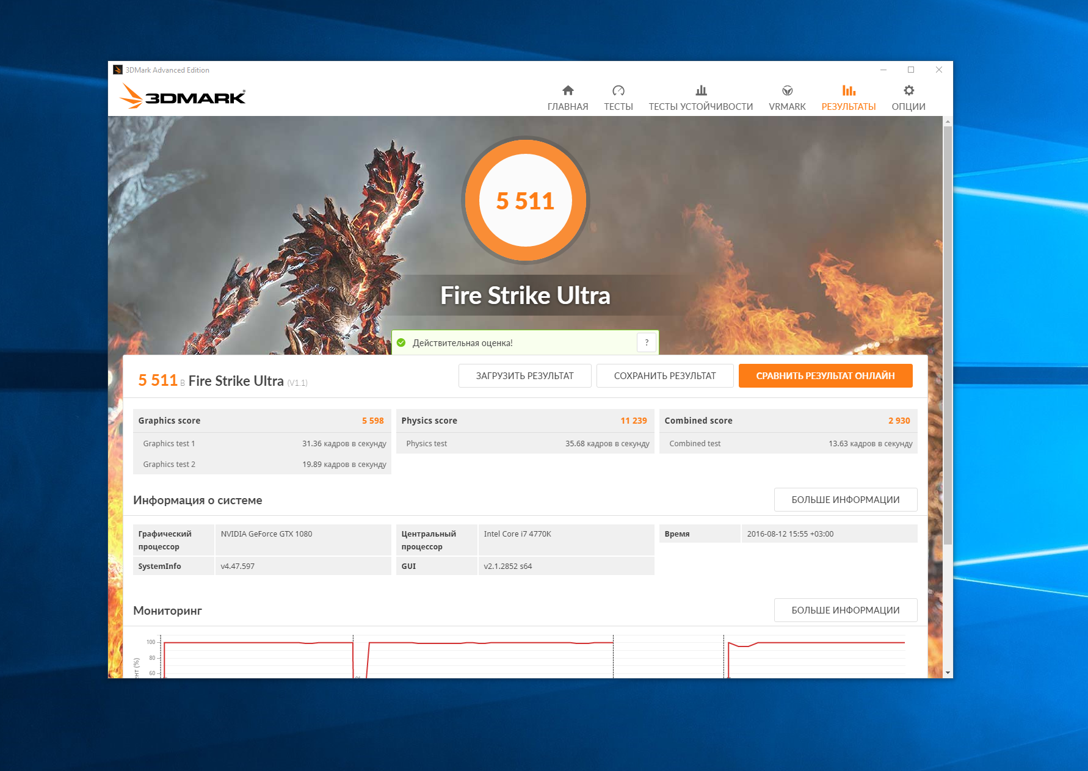
Task: Open БОЛЬШЕ ИНФОРМАЦИИ for system information
Action: (846, 500)
